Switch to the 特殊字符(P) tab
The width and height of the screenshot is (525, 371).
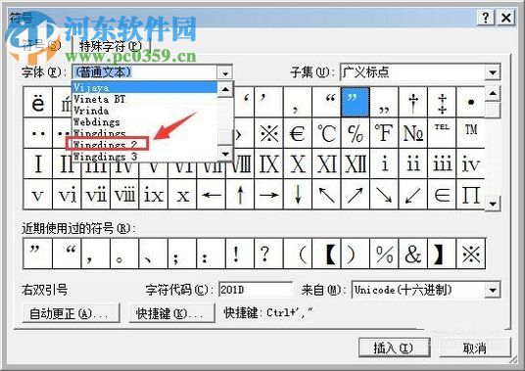[111, 46]
